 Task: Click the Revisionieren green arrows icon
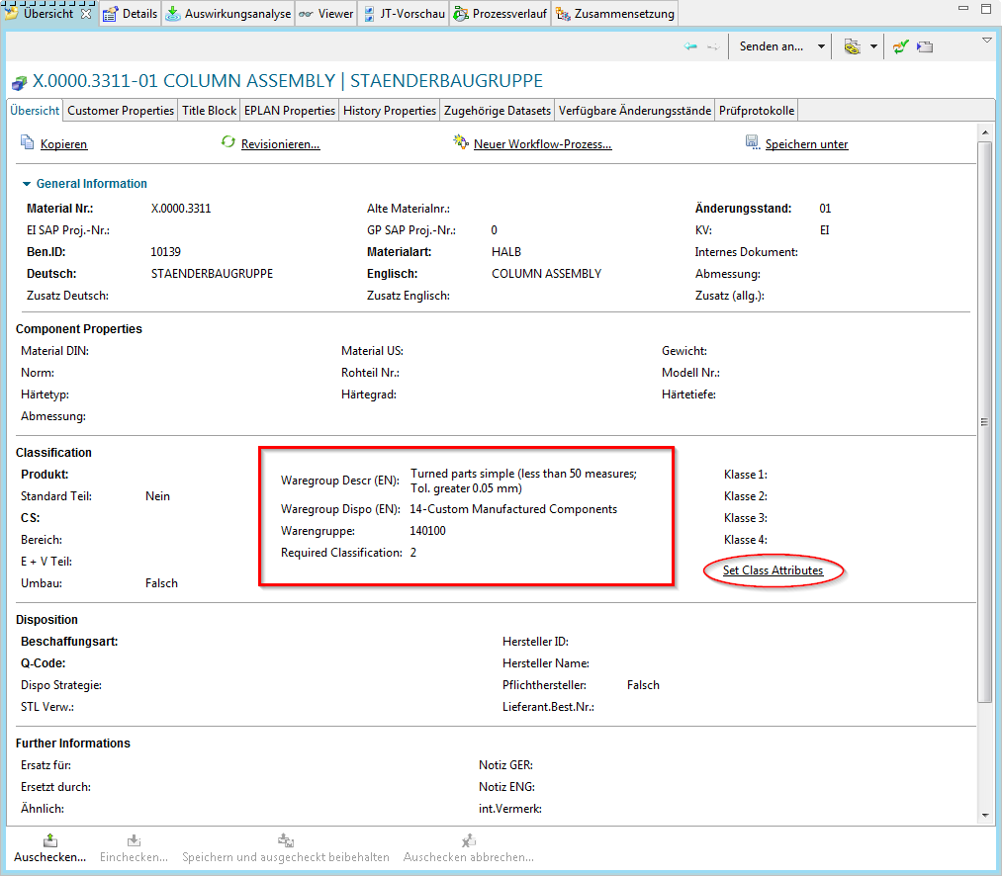point(228,143)
